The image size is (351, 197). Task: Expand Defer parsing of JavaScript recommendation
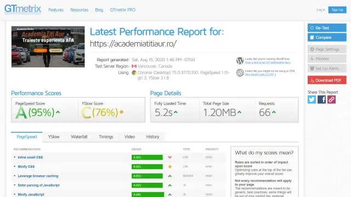click(38, 185)
